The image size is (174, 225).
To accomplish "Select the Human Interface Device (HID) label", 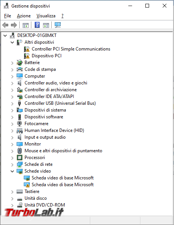I will point(54,130).
